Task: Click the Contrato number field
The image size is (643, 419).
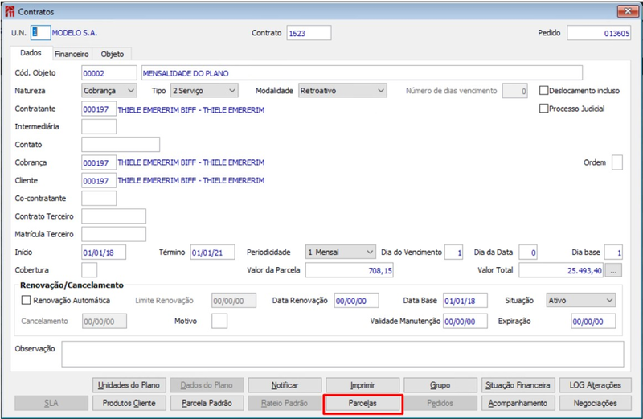Action: pyautogui.click(x=309, y=33)
